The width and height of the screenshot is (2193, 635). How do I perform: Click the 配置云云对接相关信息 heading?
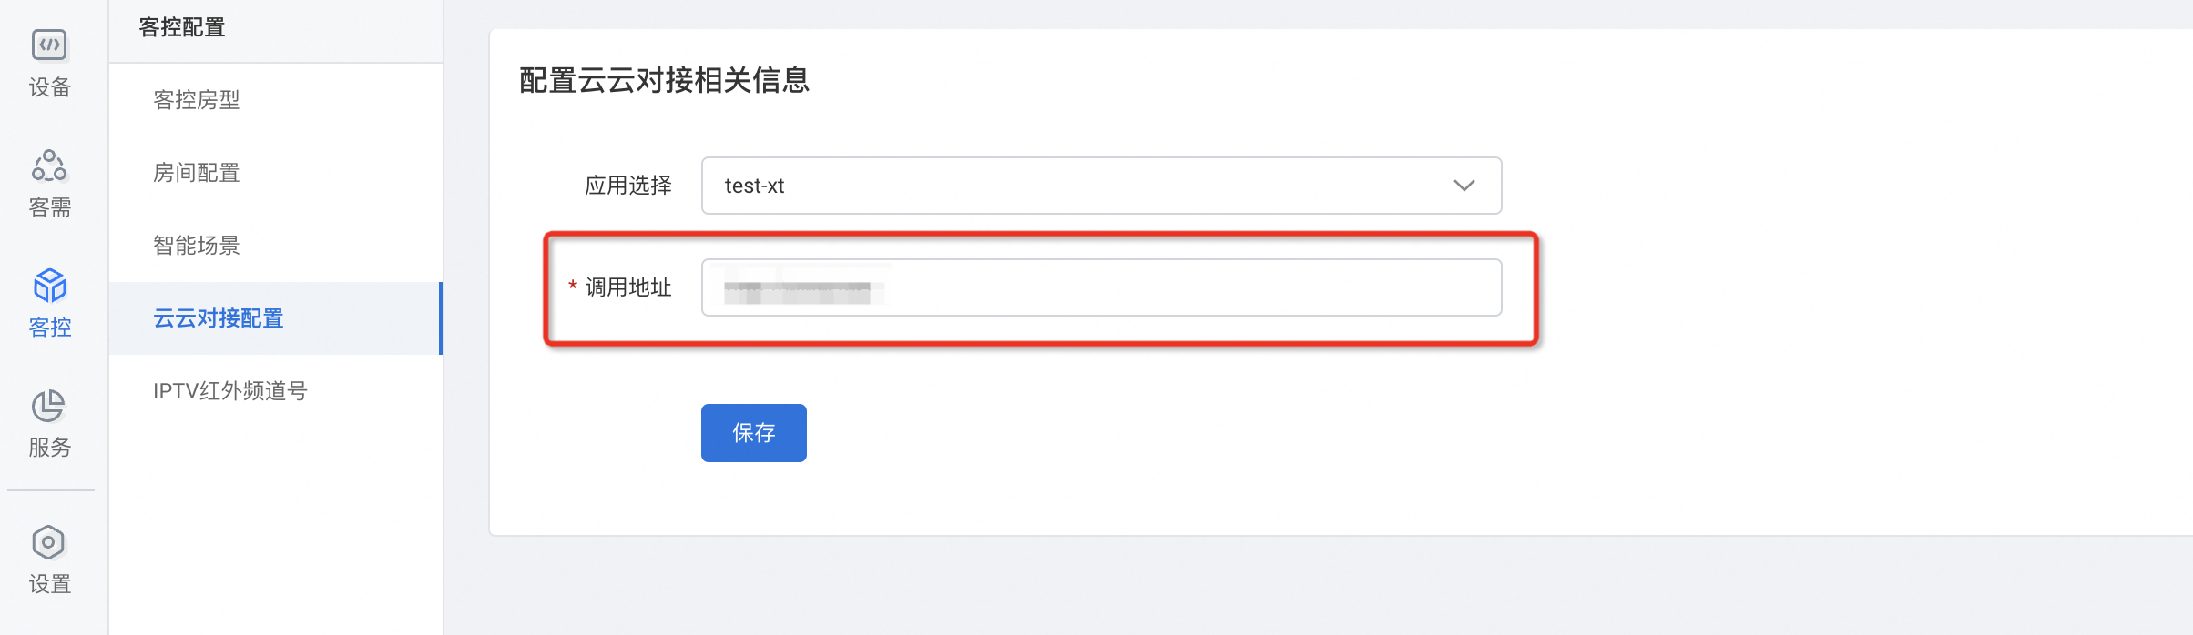(x=664, y=80)
